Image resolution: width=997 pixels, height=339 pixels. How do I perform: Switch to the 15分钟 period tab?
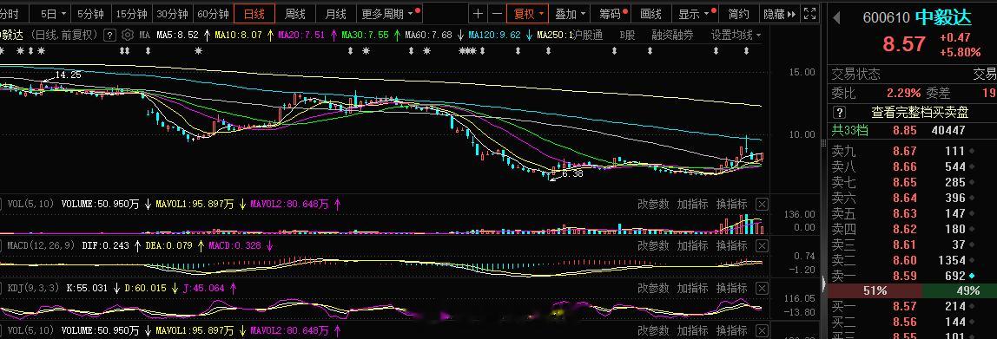(x=132, y=14)
